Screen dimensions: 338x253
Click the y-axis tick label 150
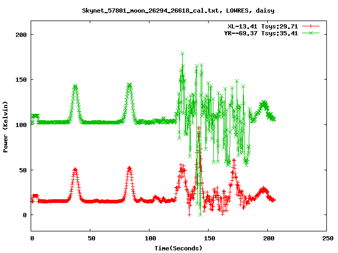click(x=21, y=80)
